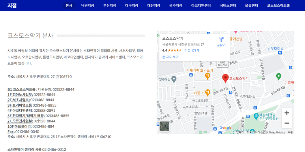Open the 아코디언센터 tab
305x152 pixels.
click(201, 6)
